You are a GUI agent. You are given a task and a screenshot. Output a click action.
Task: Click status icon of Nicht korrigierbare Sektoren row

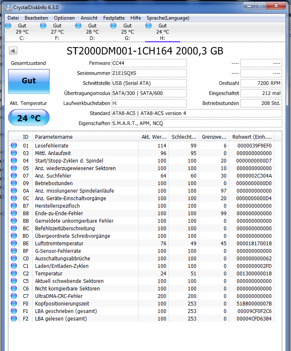click(x=14, y=289)
